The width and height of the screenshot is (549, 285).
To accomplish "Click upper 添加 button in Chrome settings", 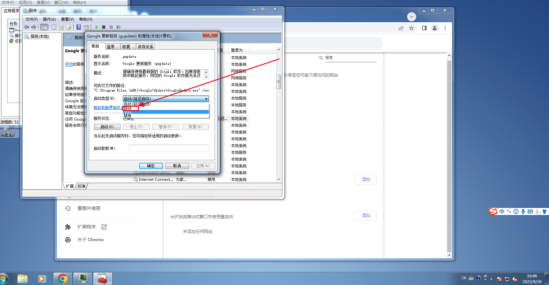I will pos(366,179).
